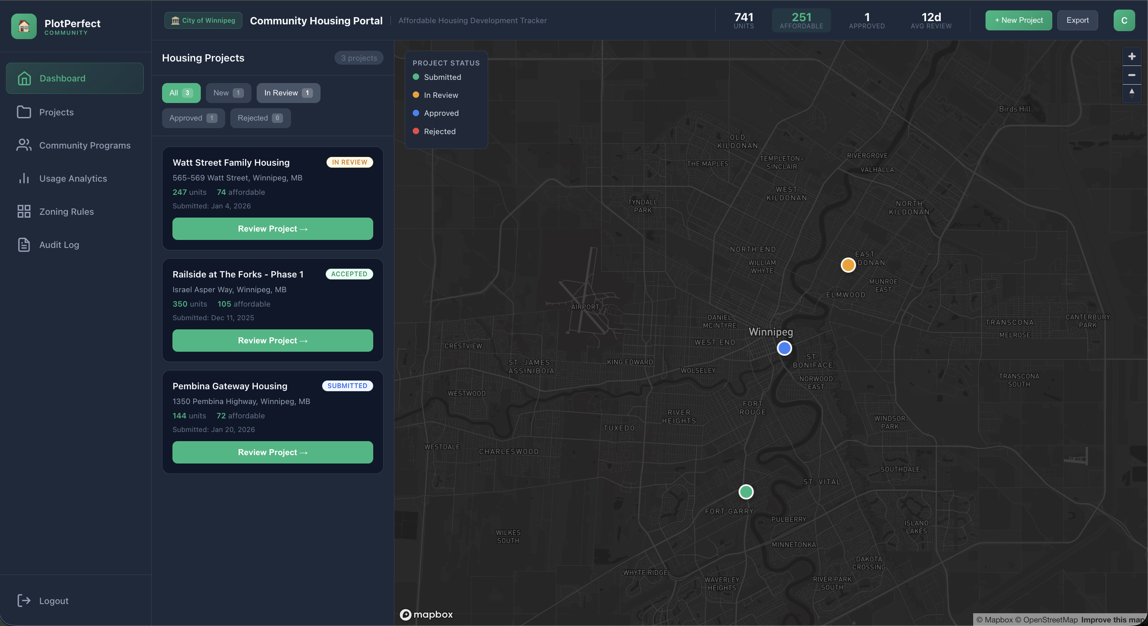Image resolution: width=1148 pixels, height=626 pixels.
Task: Zoom out using the map minus icon
Action: pyautogui.click(x=1132, y=75)
